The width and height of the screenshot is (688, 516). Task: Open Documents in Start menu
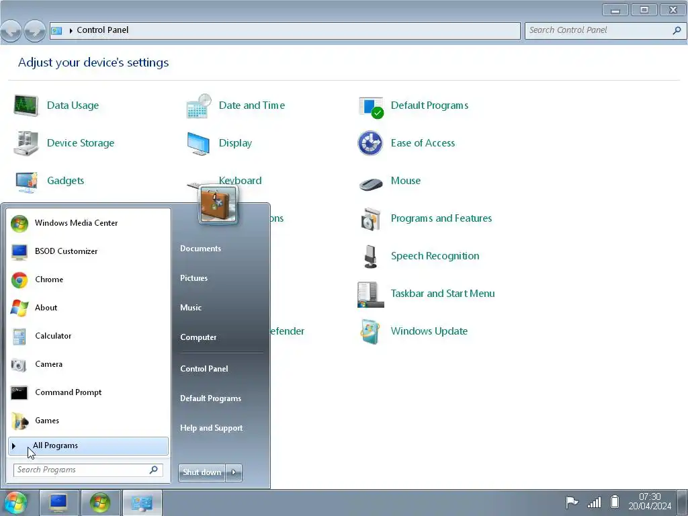pyautogui.click(x=200, y=249)
